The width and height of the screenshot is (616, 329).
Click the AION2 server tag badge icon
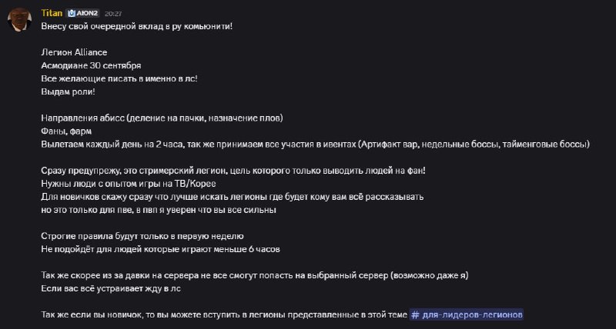[72, 13]
